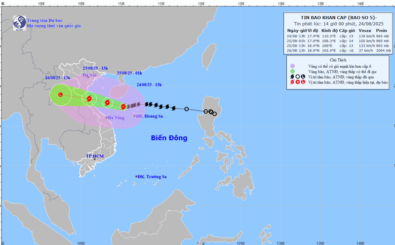Click the red low-pressure L symbol
395x245 pixels.
(60, 94)
